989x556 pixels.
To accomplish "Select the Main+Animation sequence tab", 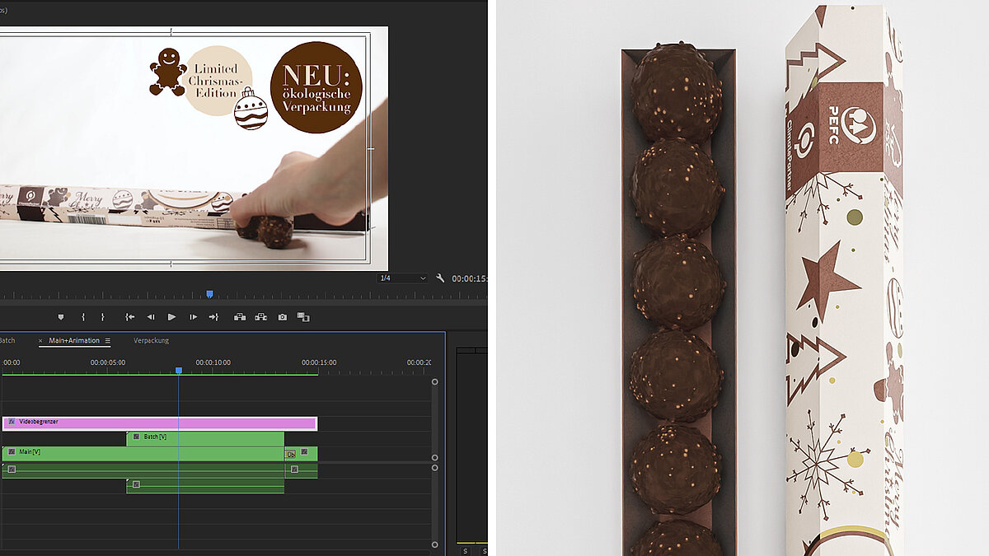I will 74,340.
